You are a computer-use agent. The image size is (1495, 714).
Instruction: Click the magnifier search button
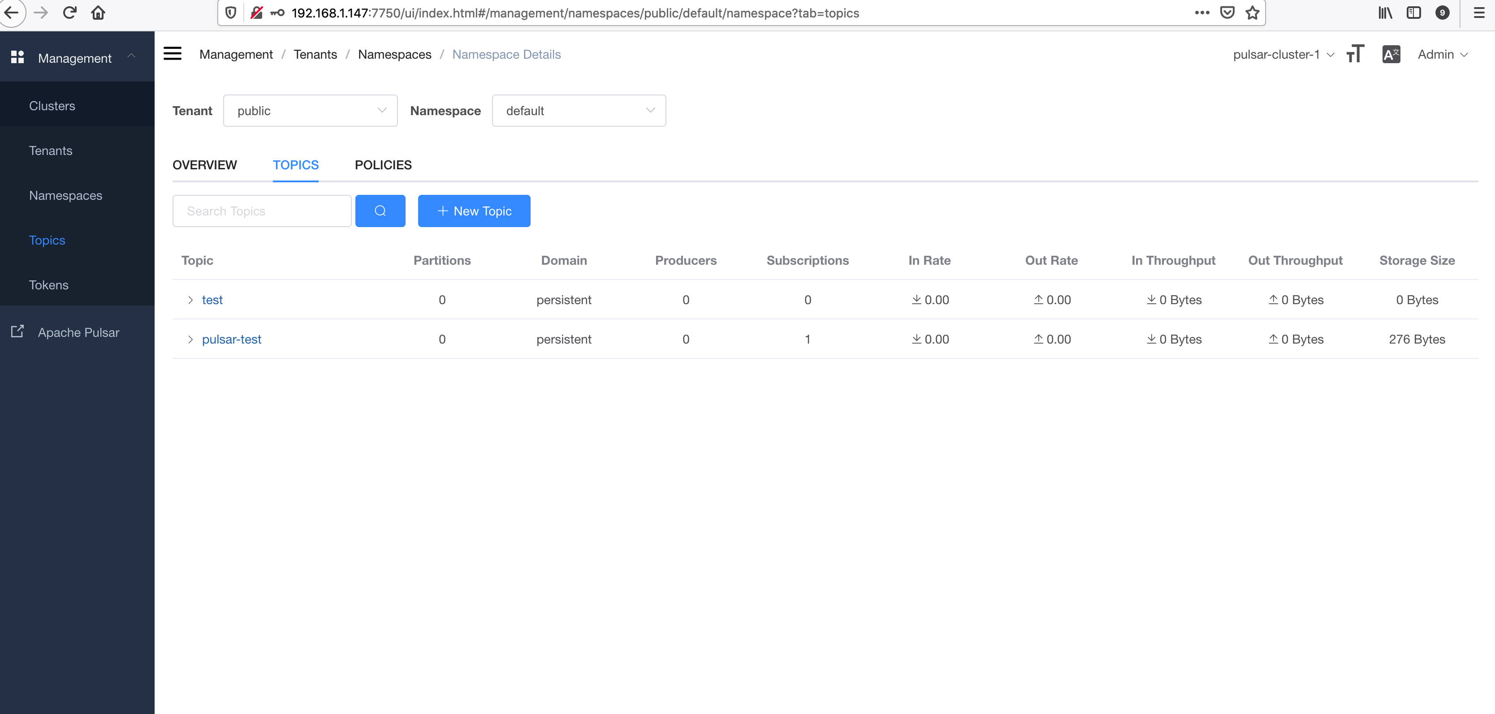coord(380,211)
